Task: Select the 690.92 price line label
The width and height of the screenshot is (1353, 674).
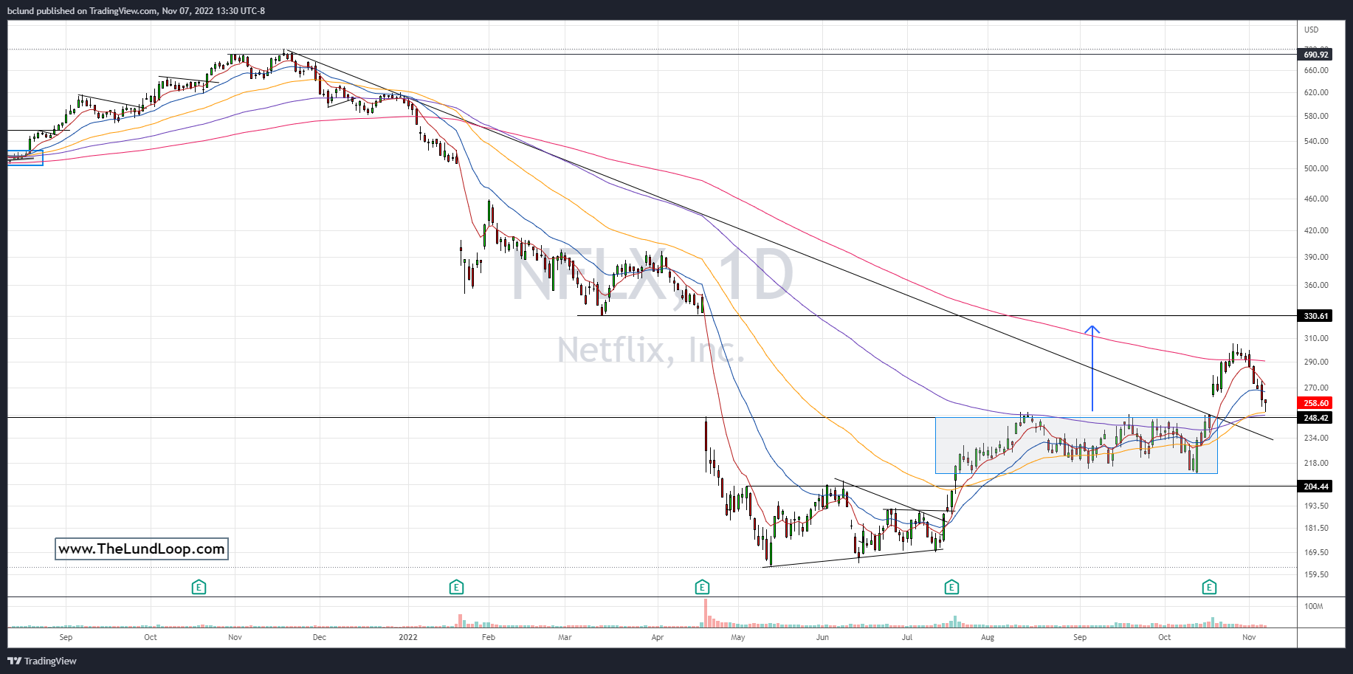Action: [x=1315, y=55]
